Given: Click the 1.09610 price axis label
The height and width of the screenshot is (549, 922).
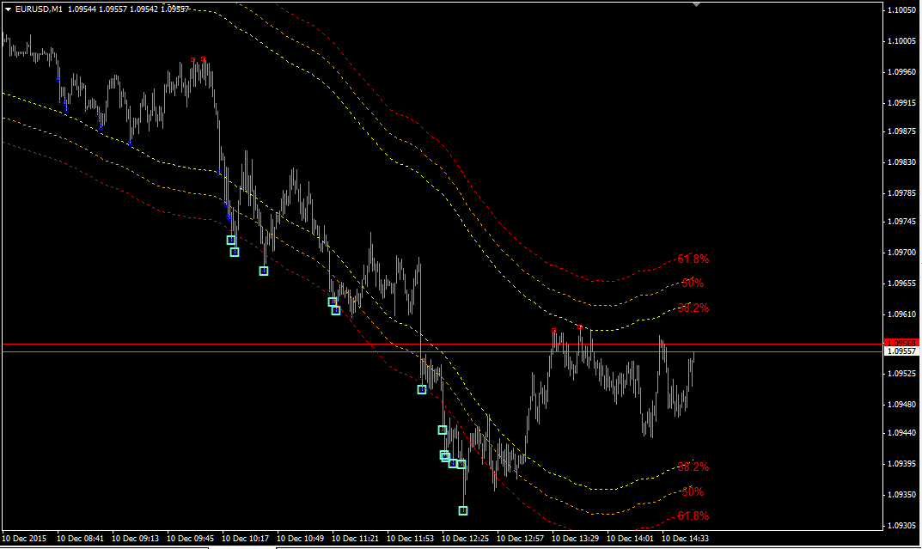Looking at the screenshot, I should point(901,314).
